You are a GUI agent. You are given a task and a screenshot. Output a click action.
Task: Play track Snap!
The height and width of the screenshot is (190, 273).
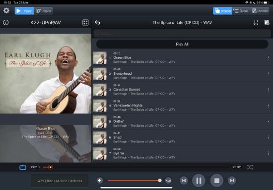(182, 138)
